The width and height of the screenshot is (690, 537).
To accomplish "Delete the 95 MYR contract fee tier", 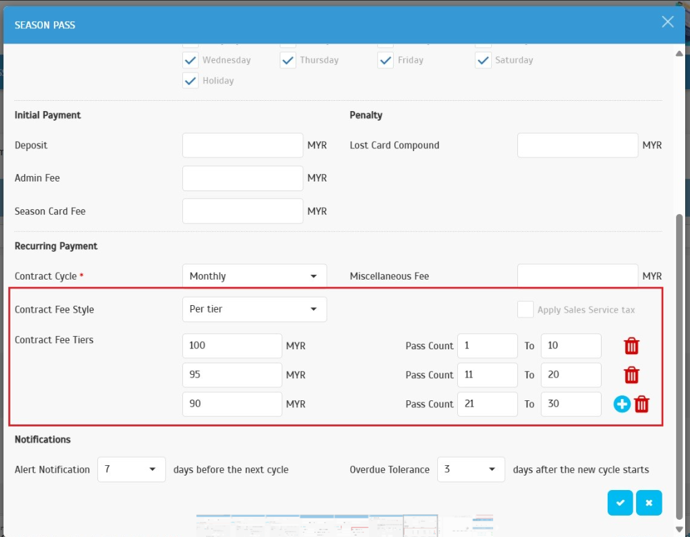I will (631, 375).
